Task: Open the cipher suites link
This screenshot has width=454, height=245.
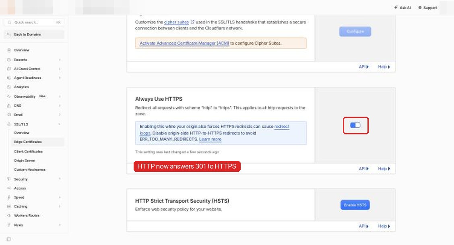Action: [176, 22]
